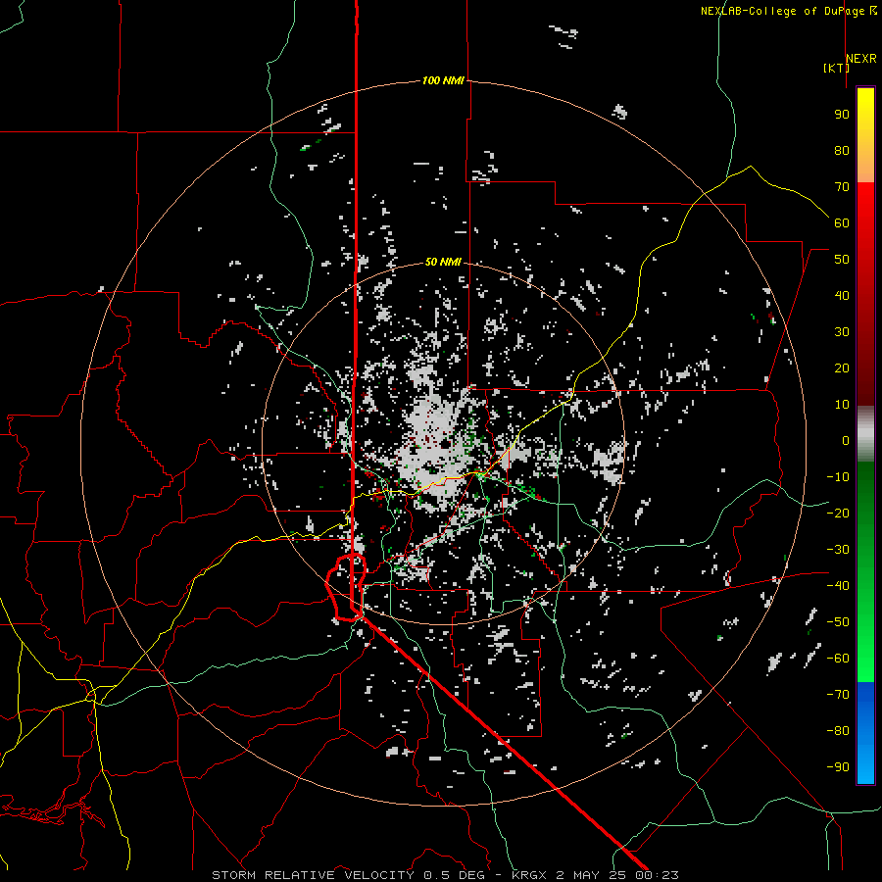Click the gray zero-velocity segment of color bar

point(865,433)
